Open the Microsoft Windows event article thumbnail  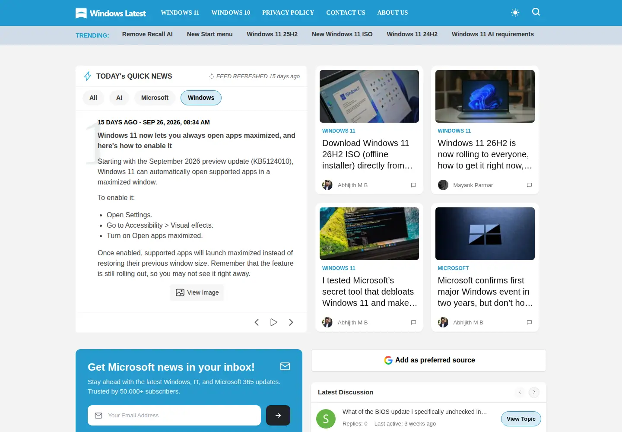(485, 234)
